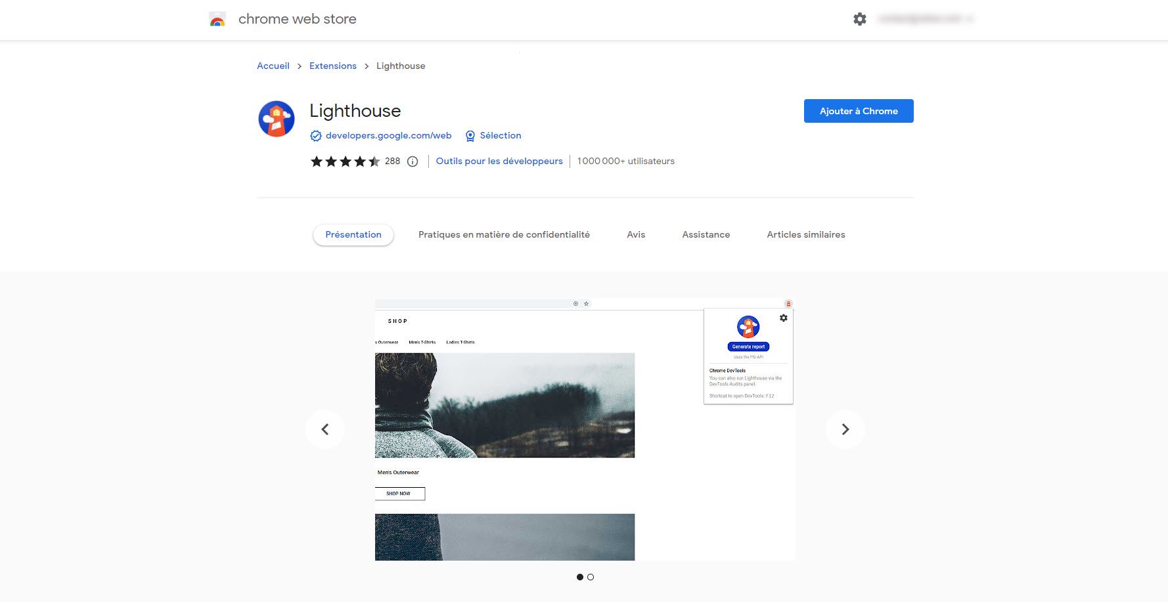Show the previous screenshot with left arrow

point(325,429)
